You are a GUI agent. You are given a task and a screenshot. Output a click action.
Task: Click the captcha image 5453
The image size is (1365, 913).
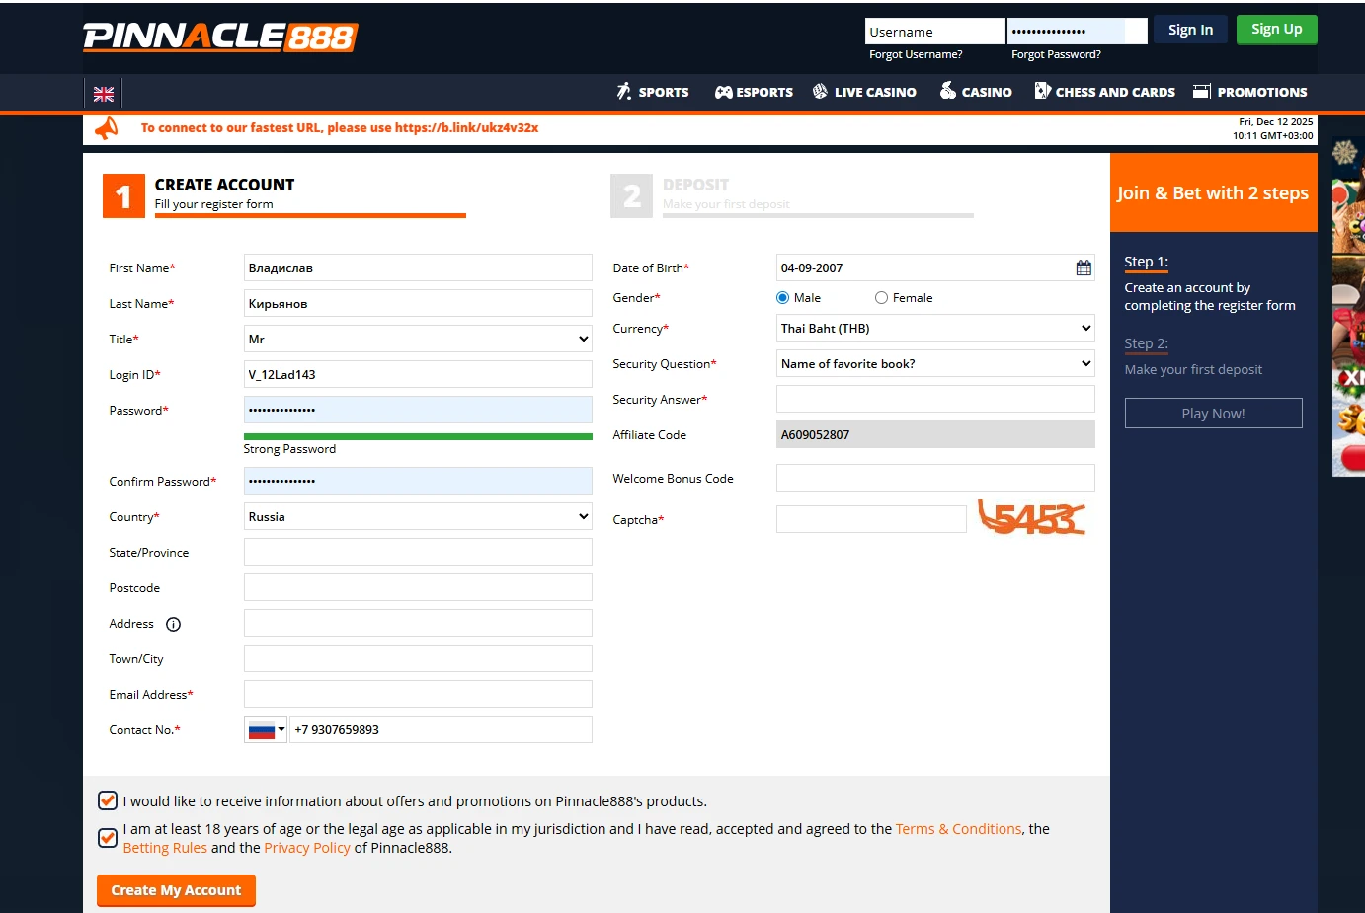(1031, 518)
